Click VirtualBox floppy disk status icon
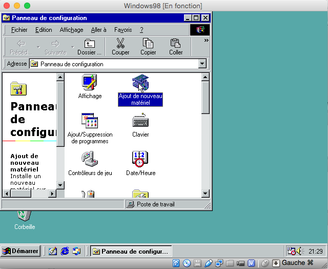The image size is (328, 269). [197, 263]
